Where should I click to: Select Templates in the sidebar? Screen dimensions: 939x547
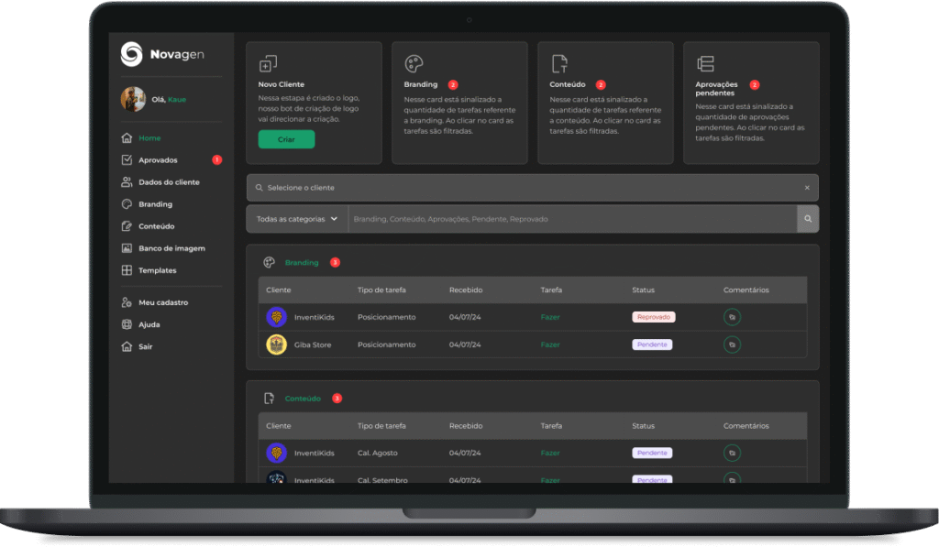[157, 270]
